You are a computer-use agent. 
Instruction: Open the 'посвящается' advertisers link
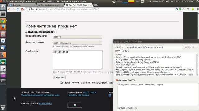[45, 104]
